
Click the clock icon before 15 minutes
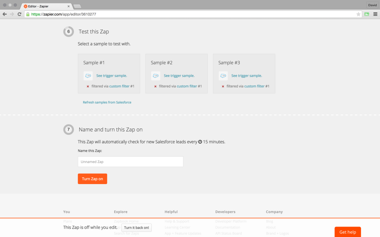point(200,142)
